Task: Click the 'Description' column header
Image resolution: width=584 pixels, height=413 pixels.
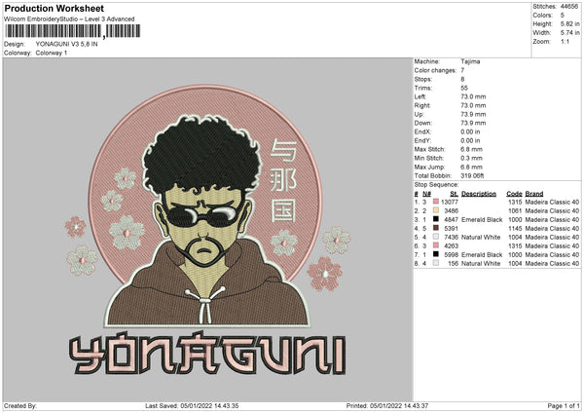Action: 479,194
